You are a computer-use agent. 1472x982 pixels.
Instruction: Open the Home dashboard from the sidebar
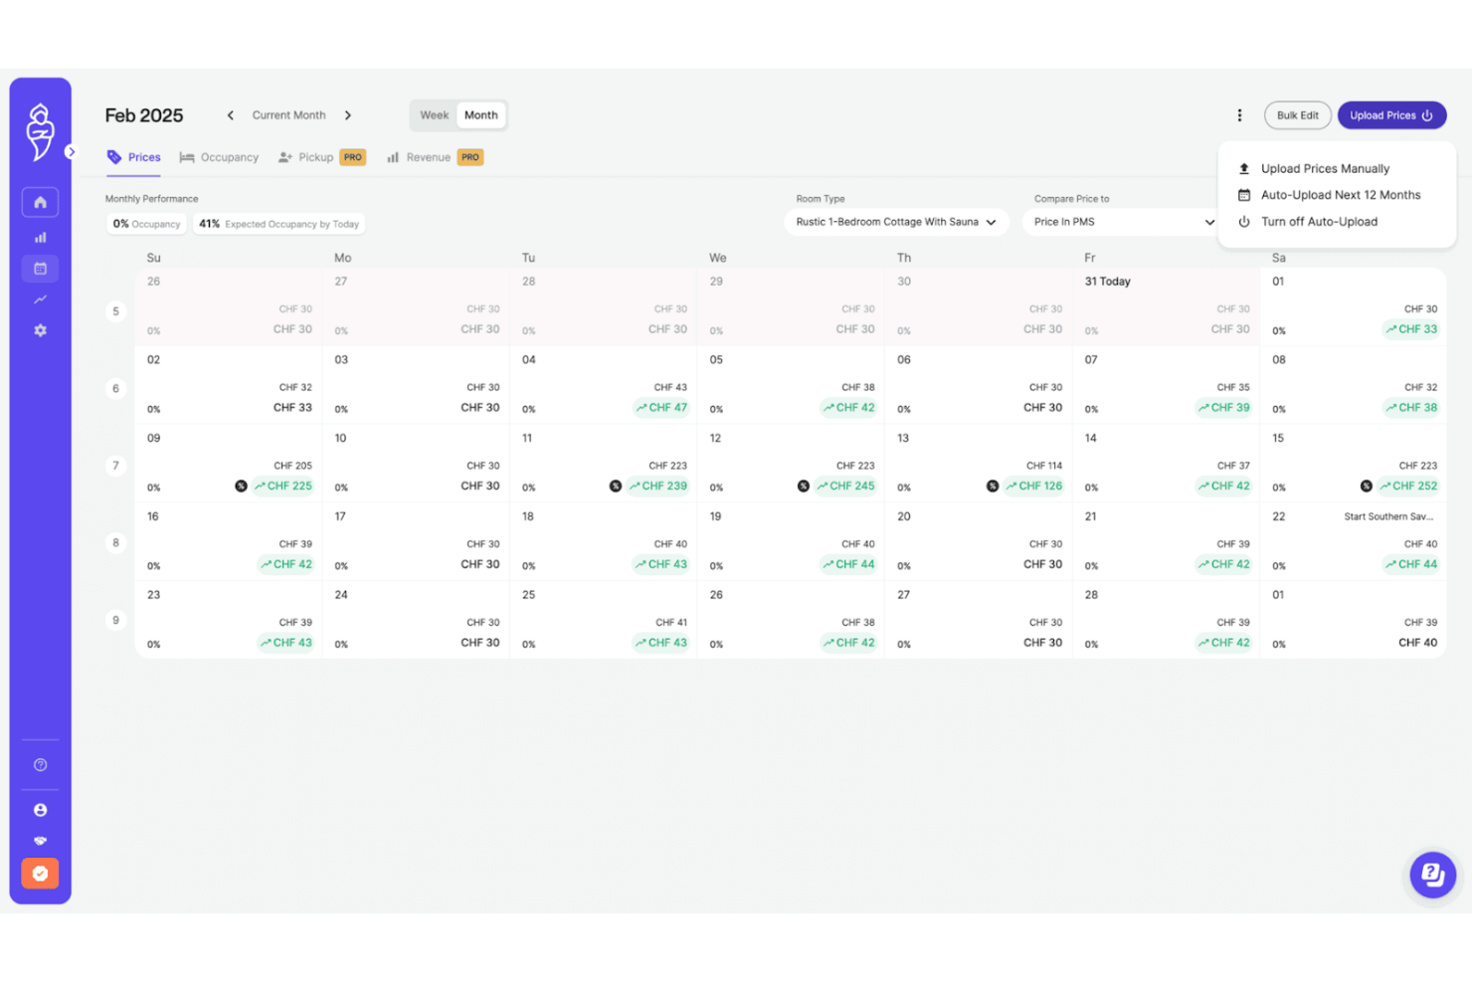[x=40, y=202]
